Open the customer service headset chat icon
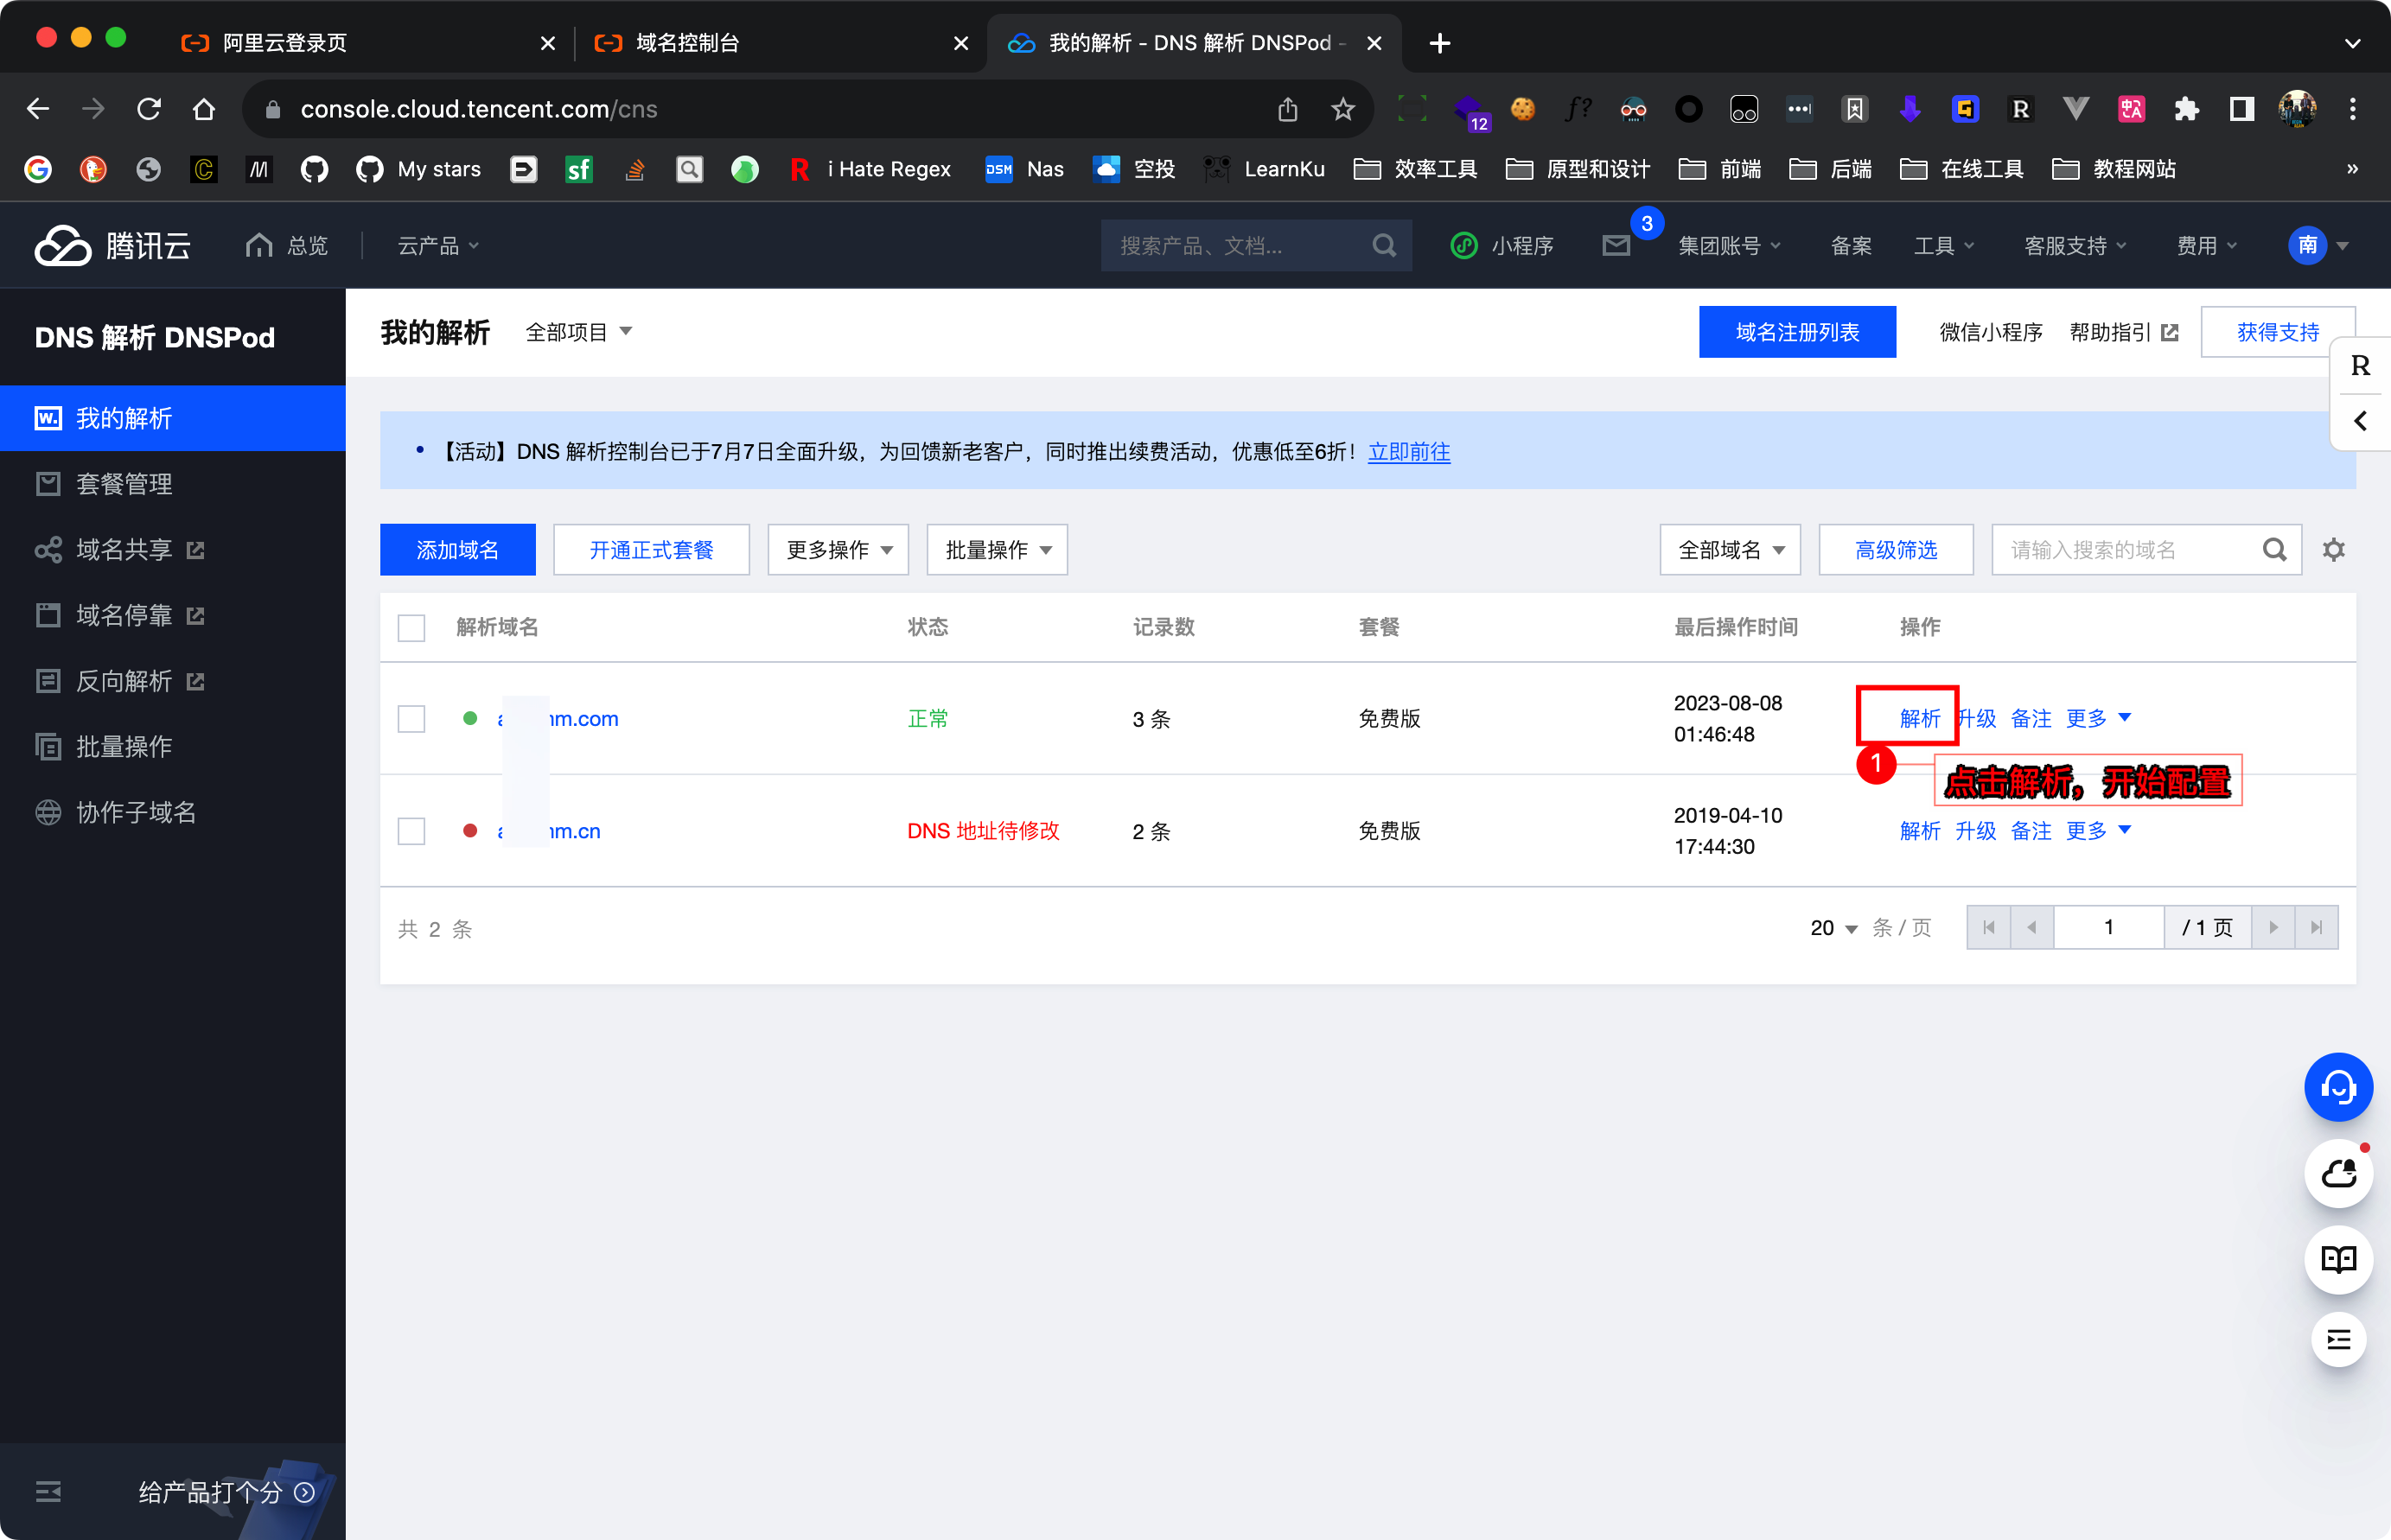This screenshot has height=1540, width=2391. [x=2338, y=1087]
